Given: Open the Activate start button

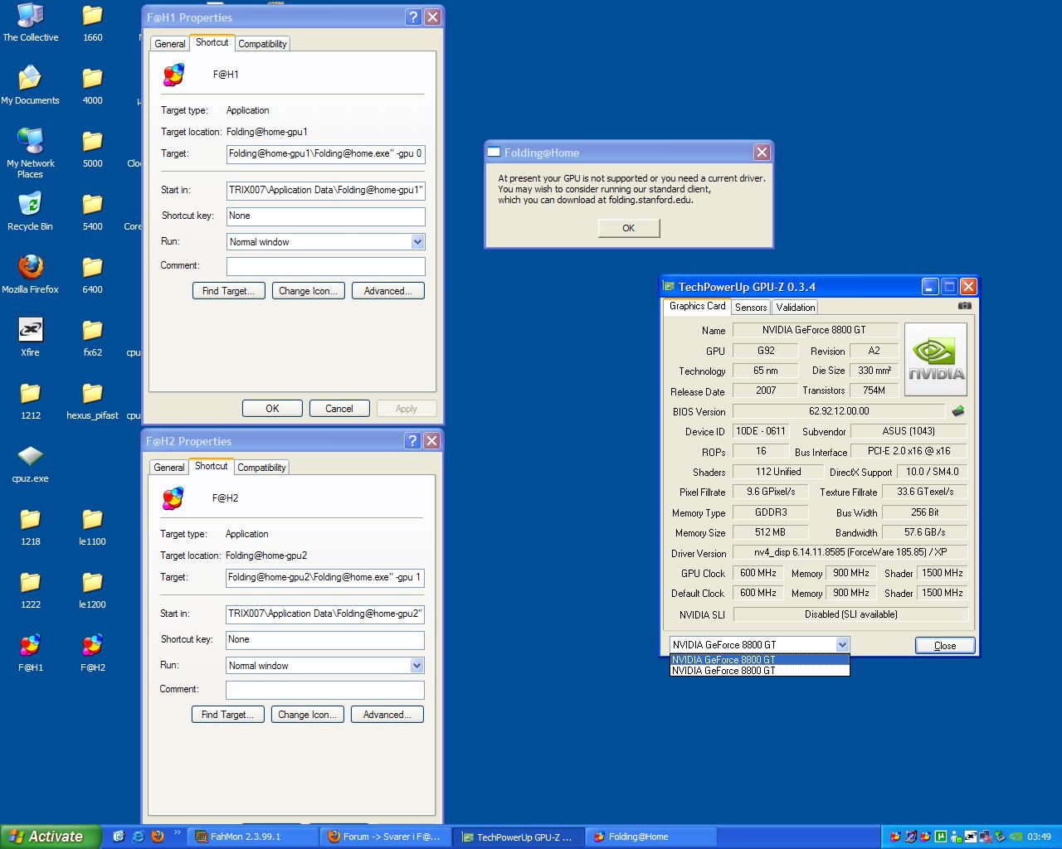Looking at the screenshot, I should (50, 837).
